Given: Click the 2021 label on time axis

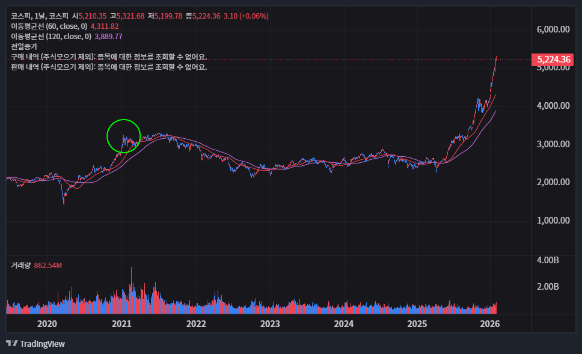Looking at the screenshot, I should [121, 324].
